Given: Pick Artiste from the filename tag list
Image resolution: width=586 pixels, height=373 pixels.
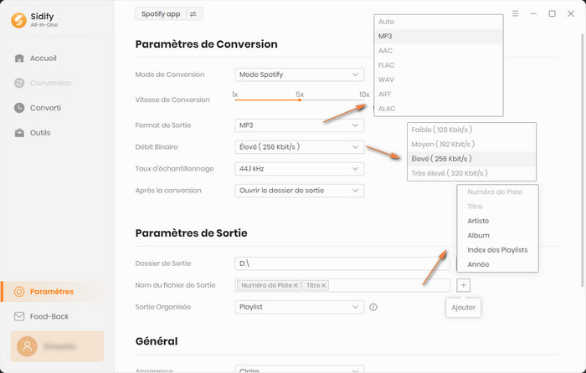Looking at the screenshot, I should tap(478, 221).
